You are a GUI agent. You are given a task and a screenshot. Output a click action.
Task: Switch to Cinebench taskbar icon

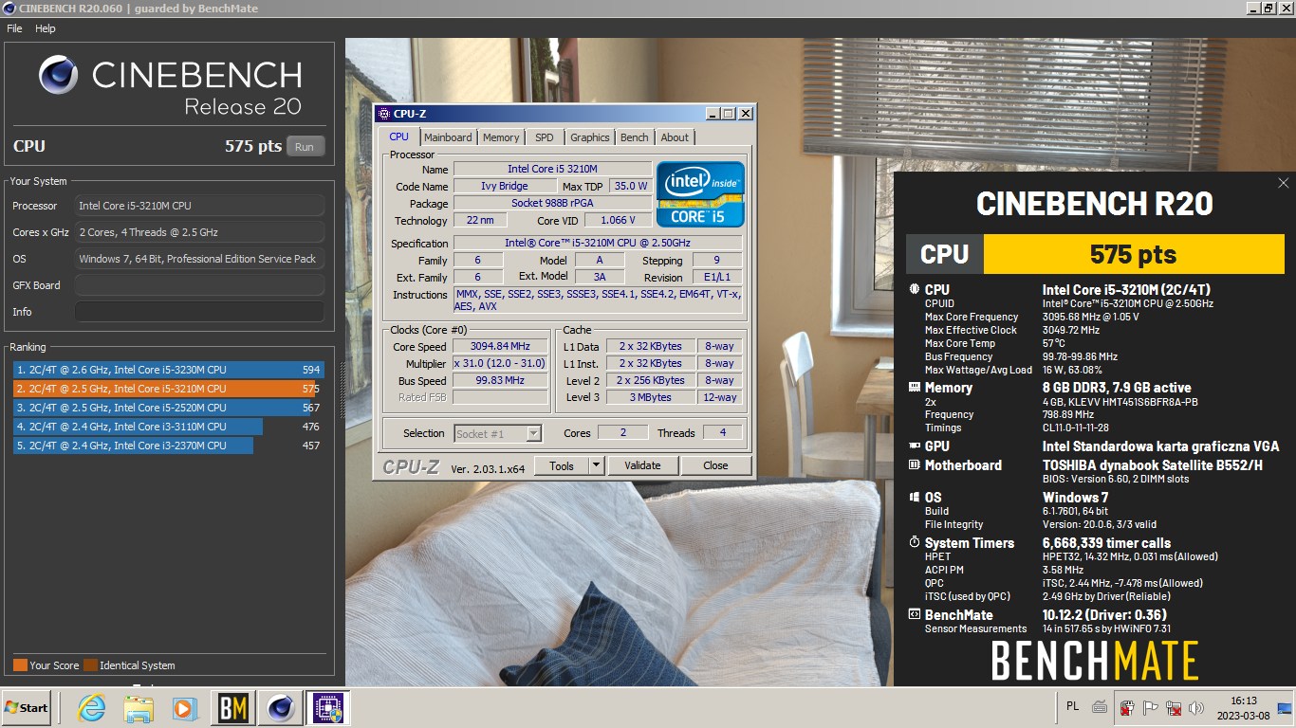[x=279, y=707]
